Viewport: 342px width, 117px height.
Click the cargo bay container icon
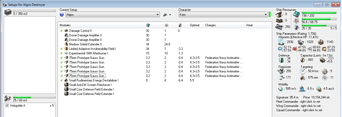pyautogui.click(x=8, y=12)
